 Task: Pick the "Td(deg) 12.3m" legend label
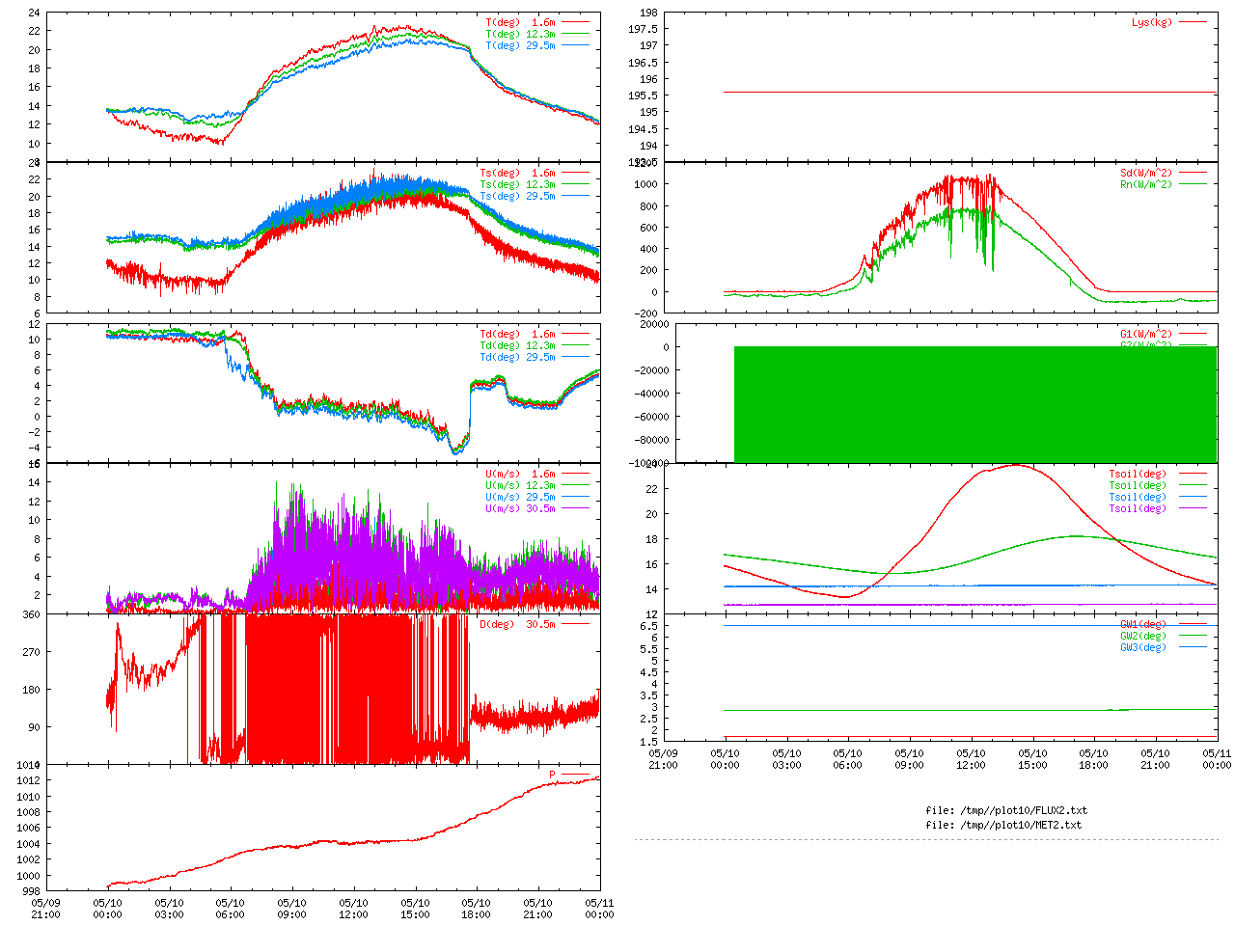(518, 346)
